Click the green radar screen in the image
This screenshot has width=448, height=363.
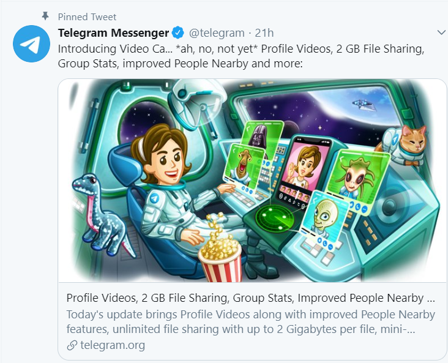pyautogui.click(x=274, y=218)
